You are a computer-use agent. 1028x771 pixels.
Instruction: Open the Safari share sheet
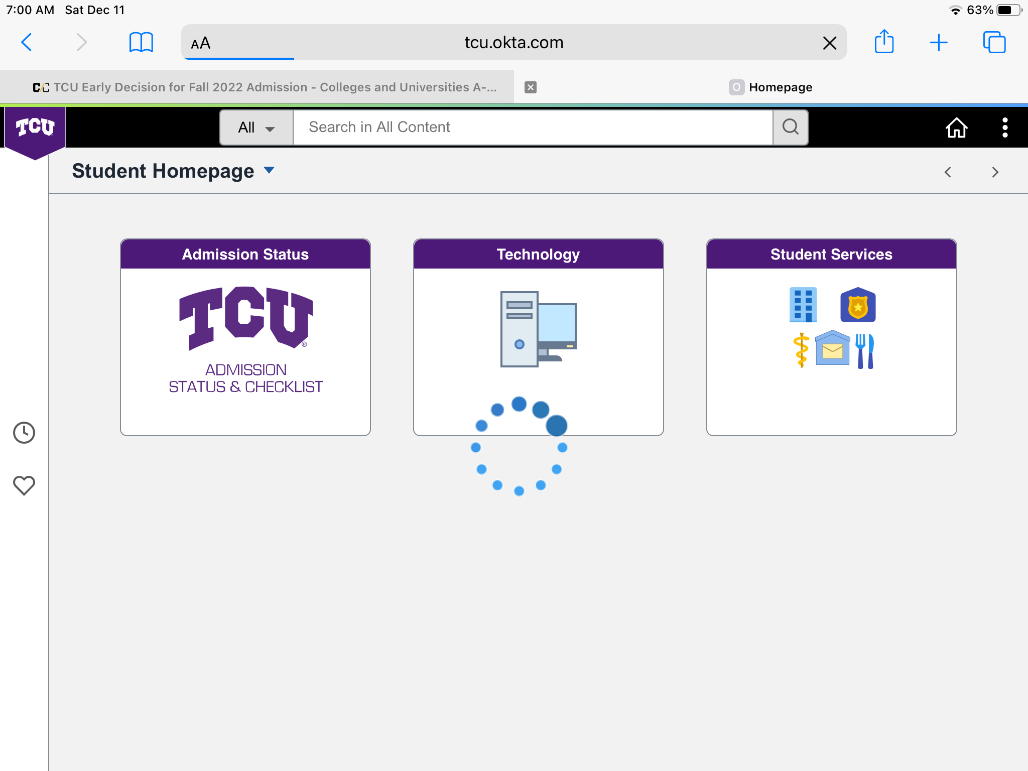[x=884, y=41]
